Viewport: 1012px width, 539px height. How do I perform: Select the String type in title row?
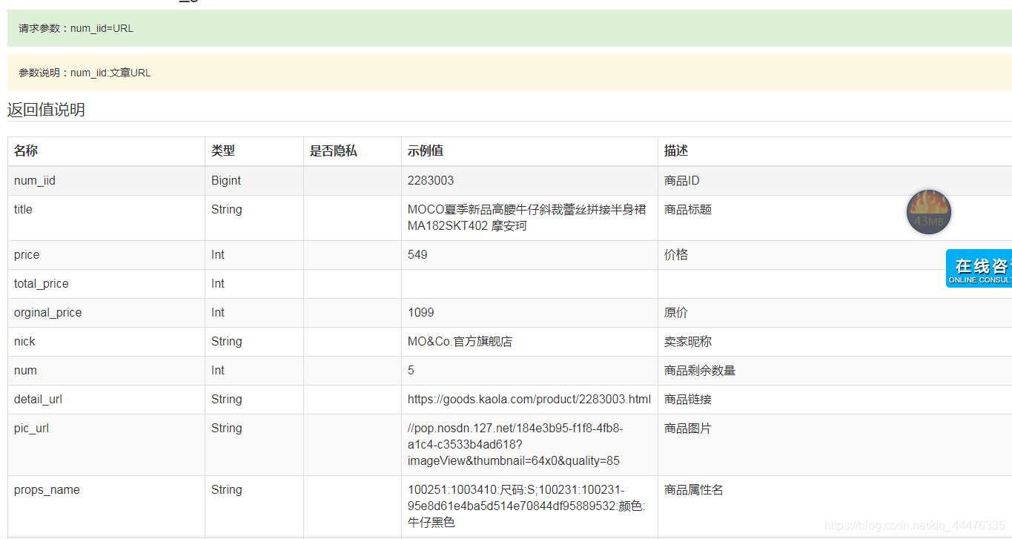click(x=227, y=209)
